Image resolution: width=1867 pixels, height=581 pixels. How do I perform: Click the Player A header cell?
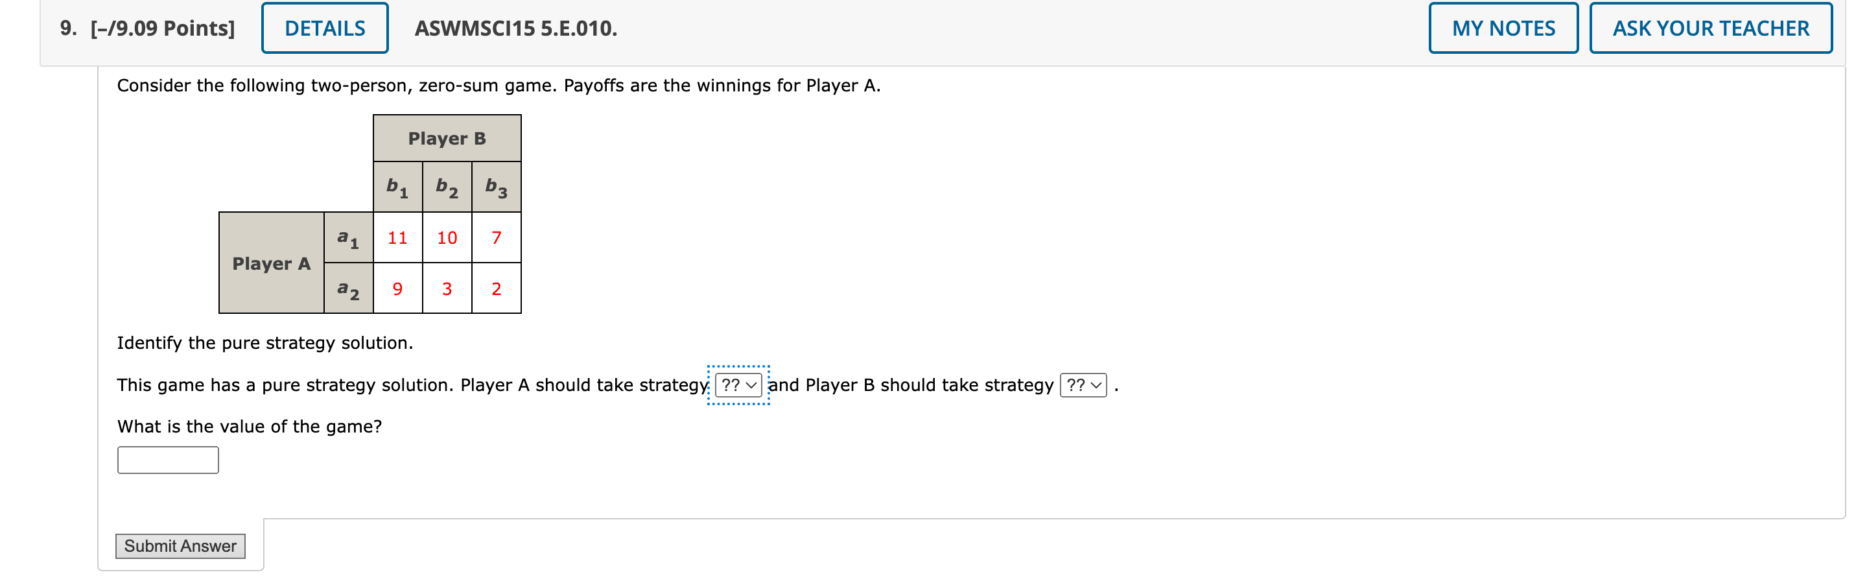(x=271, y=263)
